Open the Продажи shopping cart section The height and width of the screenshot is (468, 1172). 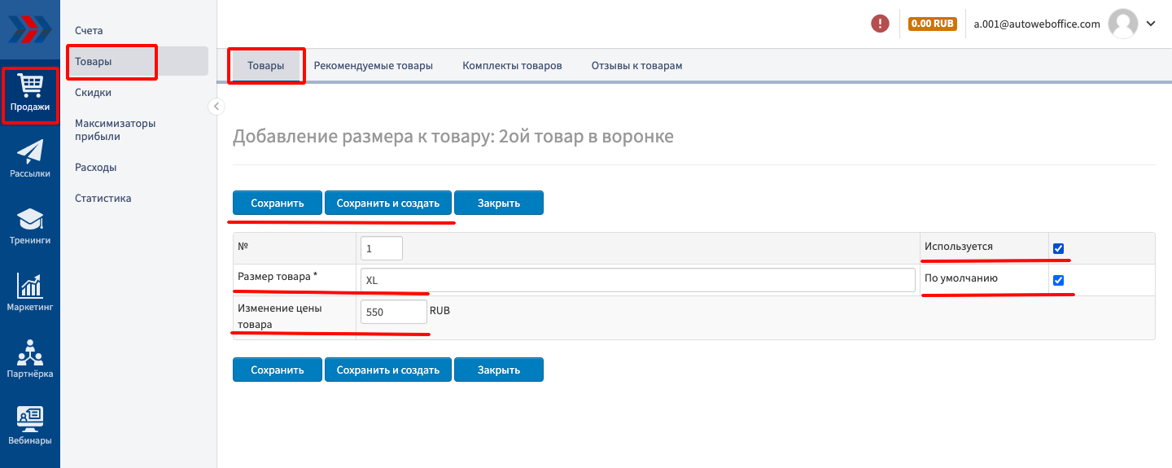point(30,94)
